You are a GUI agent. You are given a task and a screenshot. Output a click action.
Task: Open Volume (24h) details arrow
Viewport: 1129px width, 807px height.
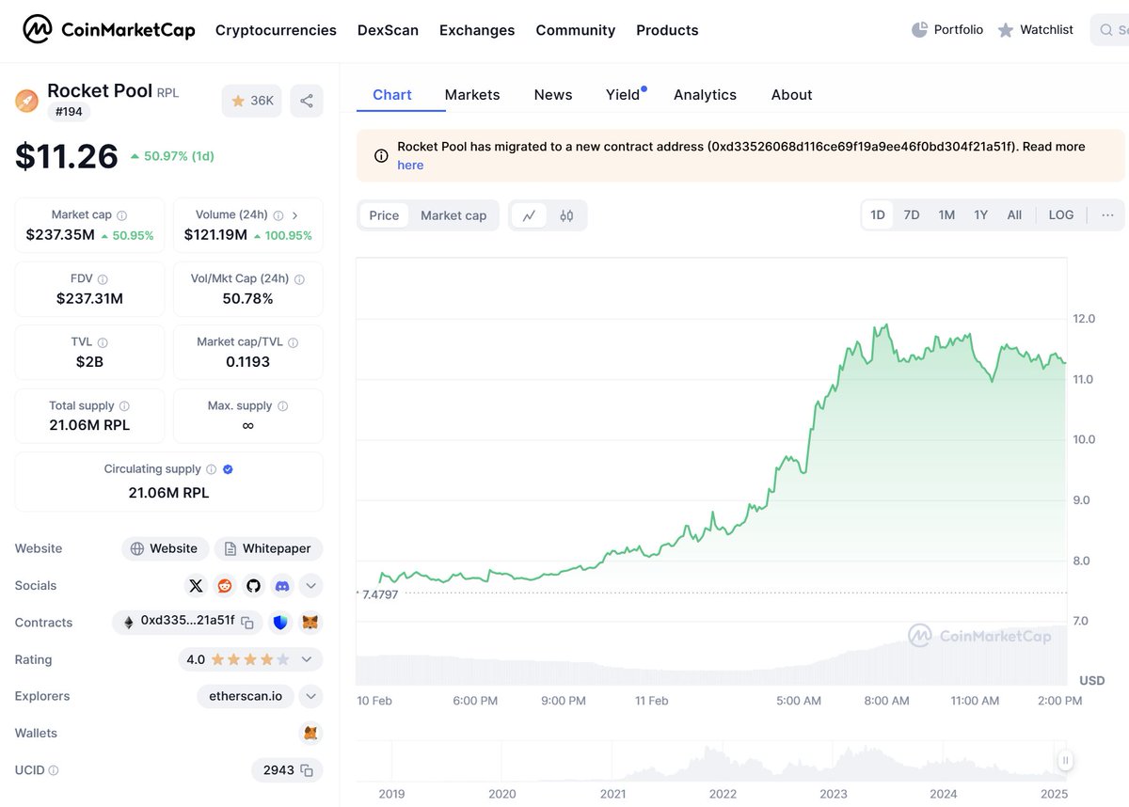pyautogui.click(x=294, y=215)
